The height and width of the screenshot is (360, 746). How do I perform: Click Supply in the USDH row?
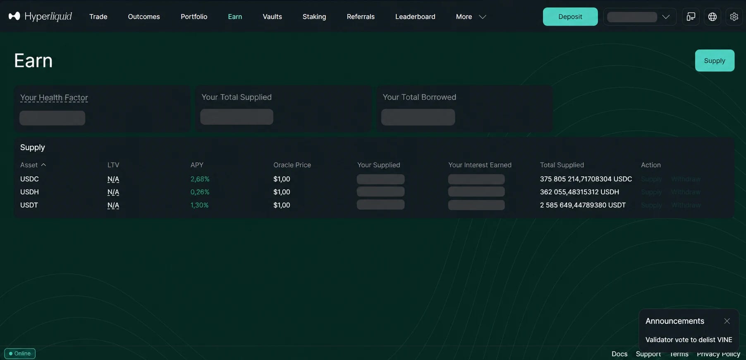tap(651, 192)
